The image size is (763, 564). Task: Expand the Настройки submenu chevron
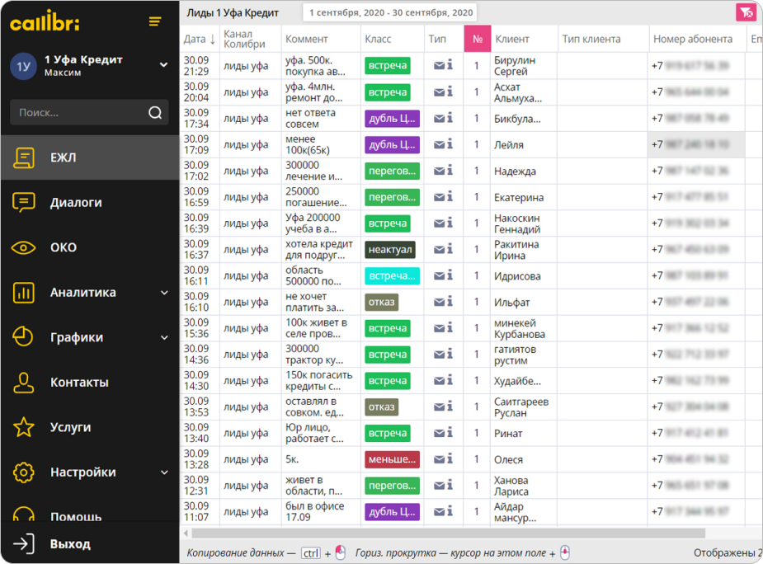click(x=164, y=472)
